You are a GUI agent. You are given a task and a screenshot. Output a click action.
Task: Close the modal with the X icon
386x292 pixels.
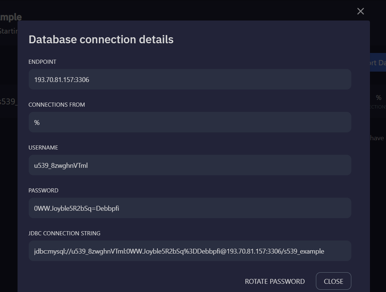(x=360, y=11)
